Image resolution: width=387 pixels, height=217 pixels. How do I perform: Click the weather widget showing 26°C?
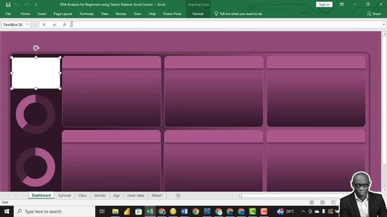[x=285, y=212]
